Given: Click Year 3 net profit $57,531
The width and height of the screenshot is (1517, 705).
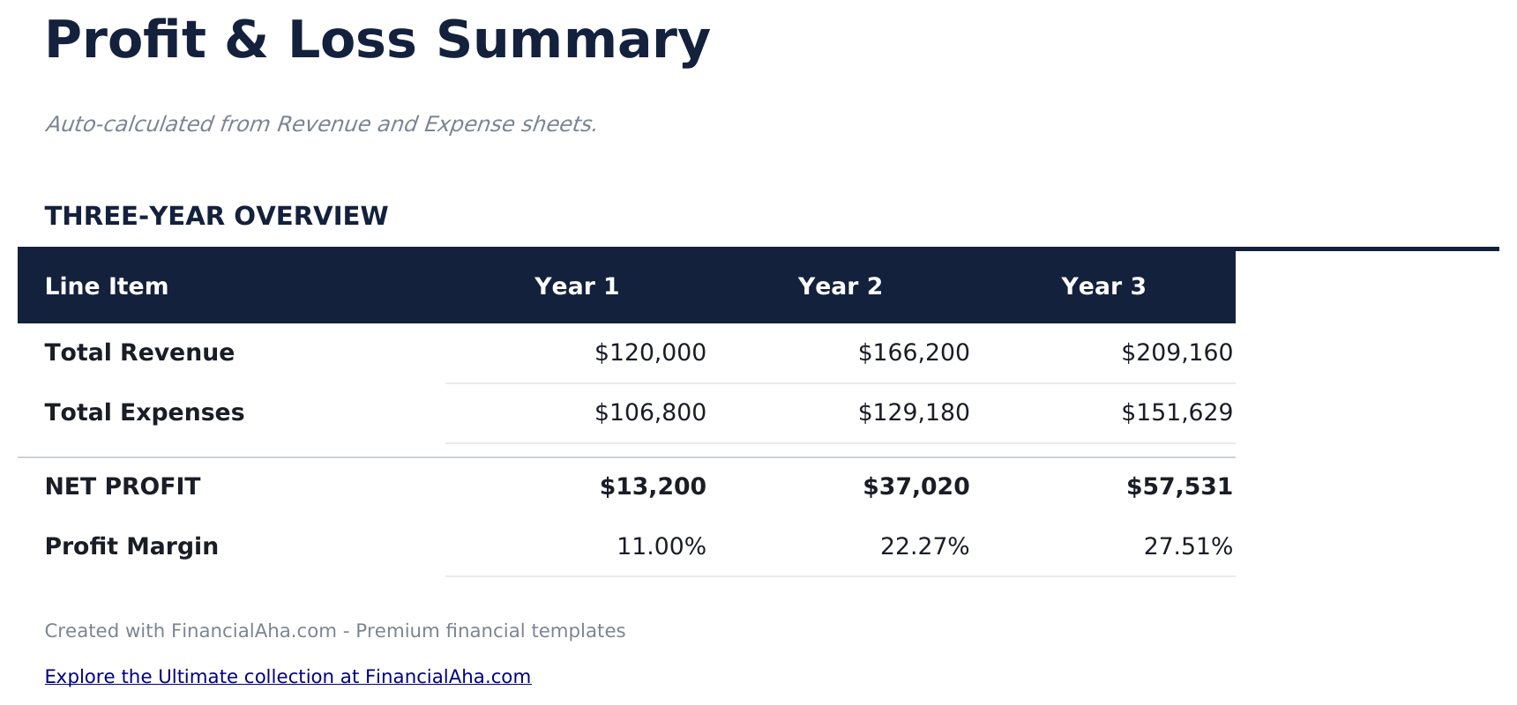Looking at the screenshot, I should (1179, 486).
